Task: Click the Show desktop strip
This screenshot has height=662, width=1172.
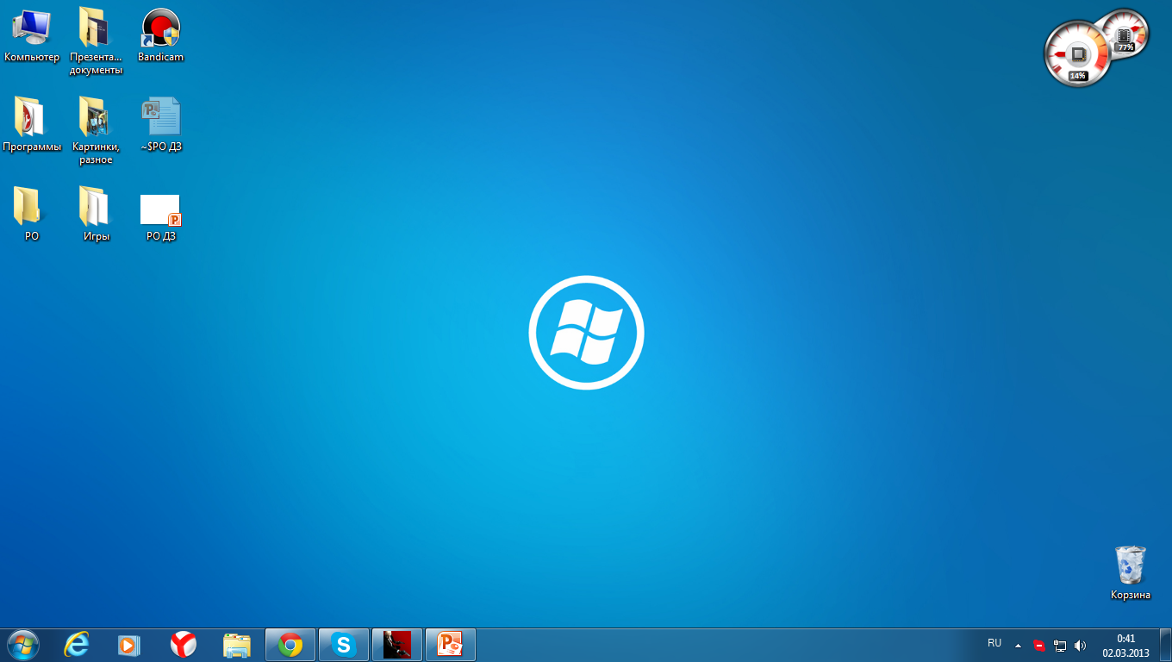Action: pyautogui.click(x=1165, y=645)
